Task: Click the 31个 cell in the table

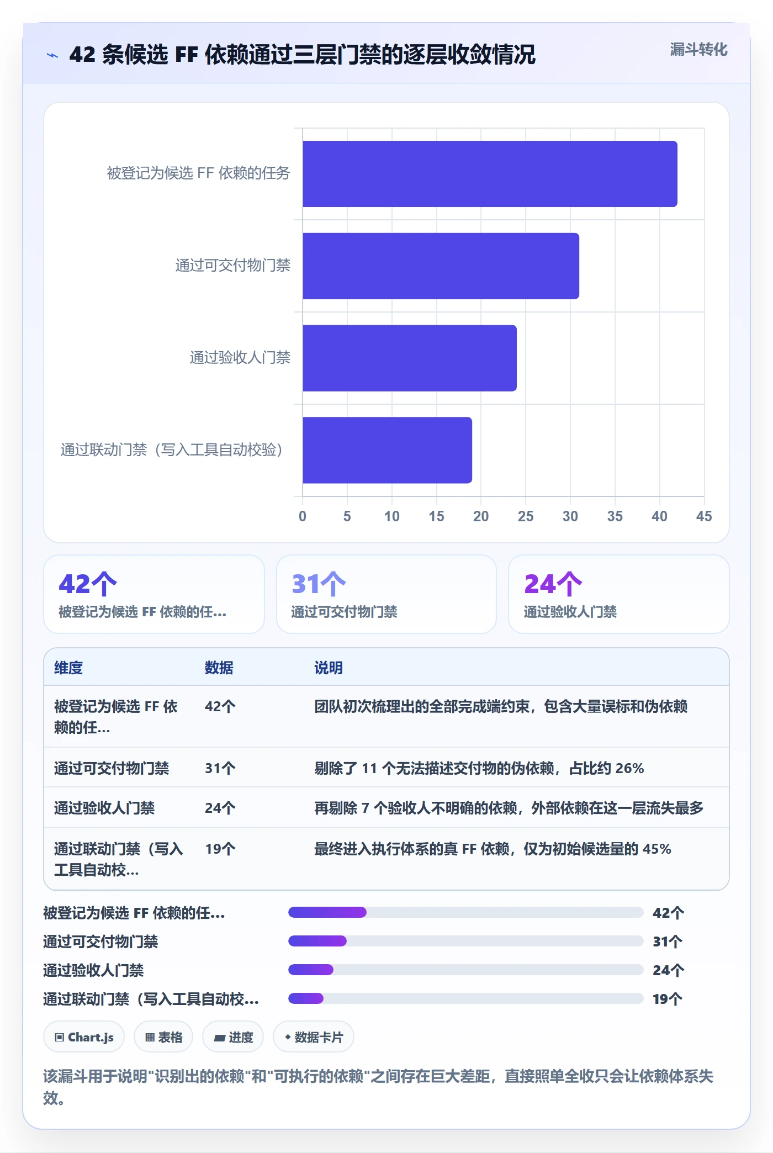Action: tap(220, 768)
